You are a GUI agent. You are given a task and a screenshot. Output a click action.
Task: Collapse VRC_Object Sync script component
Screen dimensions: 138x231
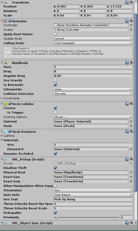[2, 223]
